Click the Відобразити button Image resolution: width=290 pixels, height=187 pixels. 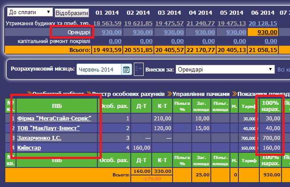click(x=72, y=13)
